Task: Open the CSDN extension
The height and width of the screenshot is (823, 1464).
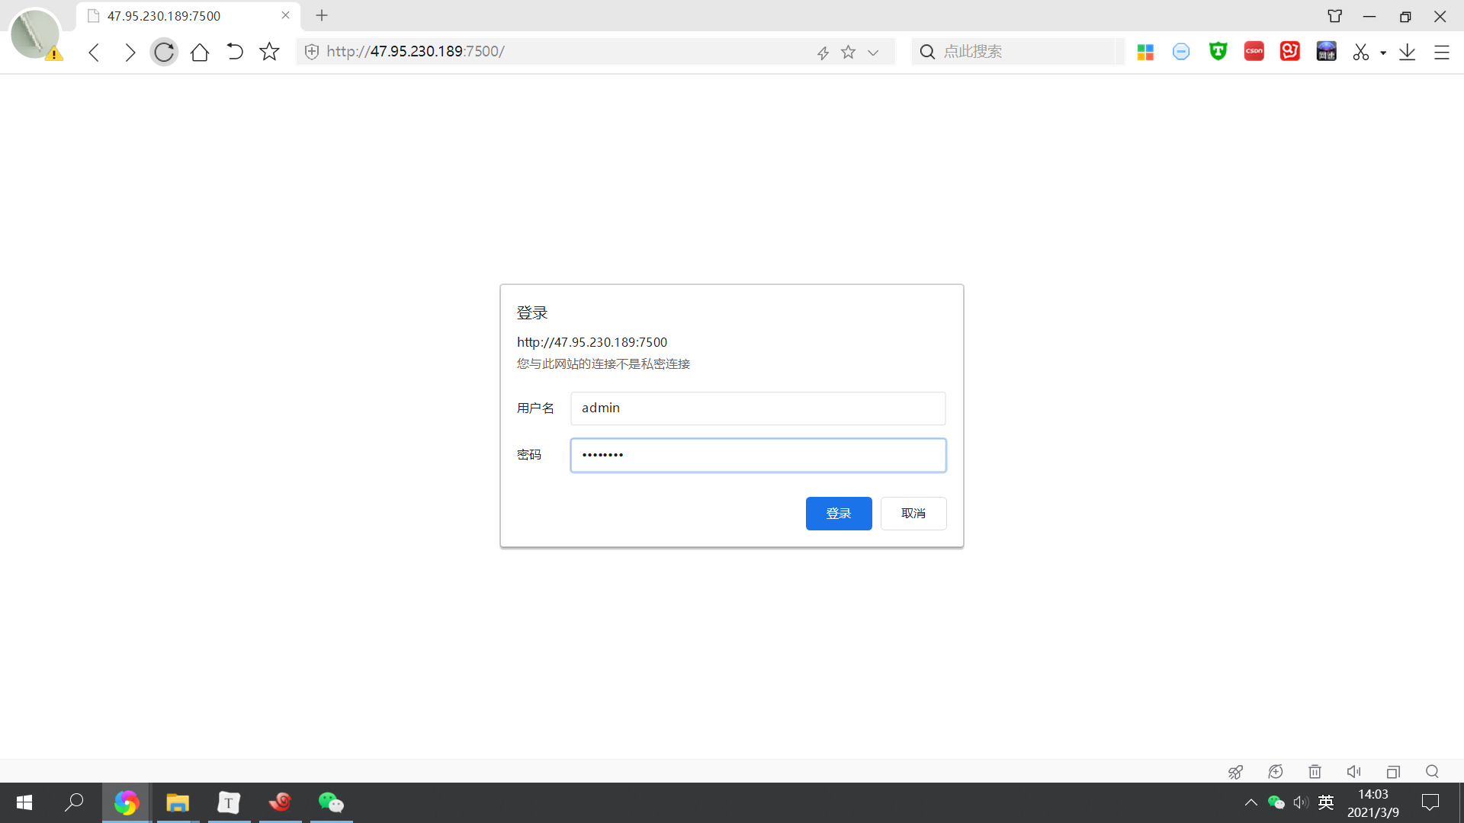Action: pos(1253,51)
